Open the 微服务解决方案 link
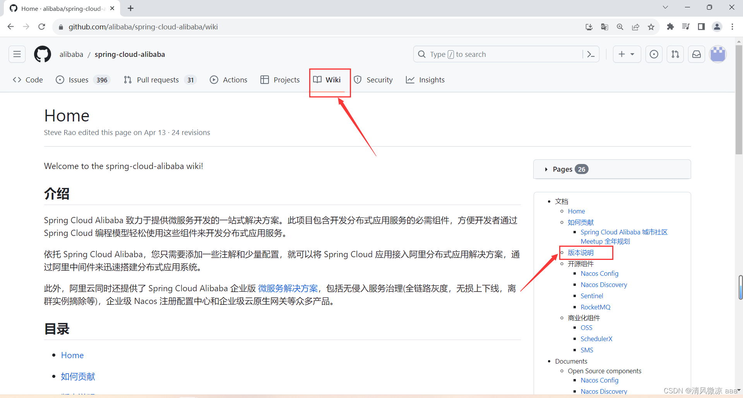 point(288,289)
